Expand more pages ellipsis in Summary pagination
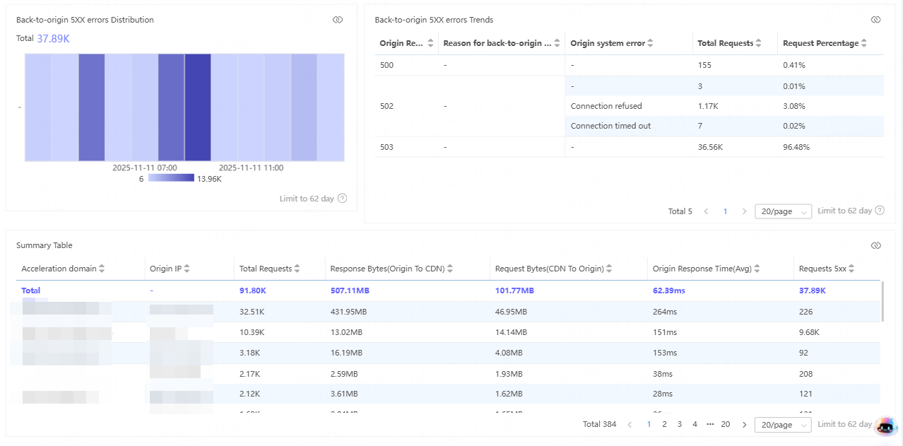This screenshot has height=446, width=903. pyautogui.click(x=709, y=425)
